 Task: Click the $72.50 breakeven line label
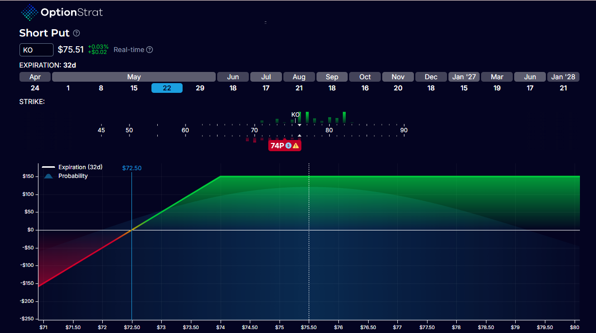point(131,168)
